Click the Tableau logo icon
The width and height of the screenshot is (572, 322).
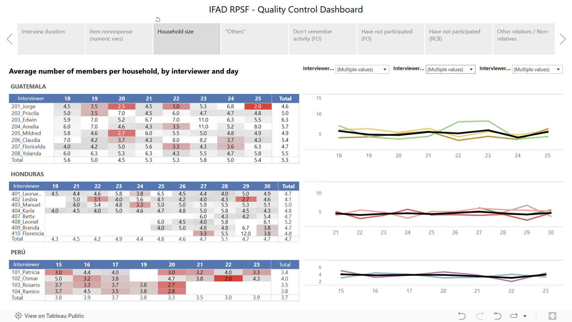(x=18, y=316)
